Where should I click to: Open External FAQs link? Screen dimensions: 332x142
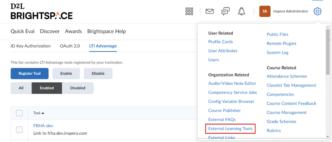[222, 120]
